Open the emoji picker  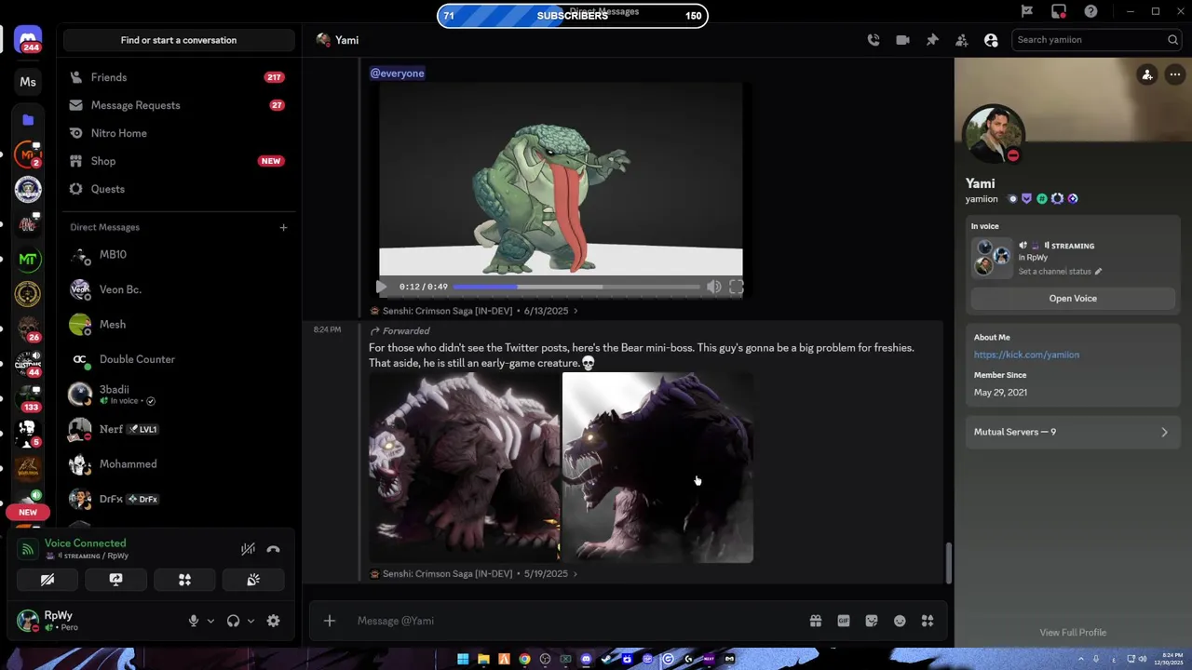pyautogui.click(x=899, y=621)
